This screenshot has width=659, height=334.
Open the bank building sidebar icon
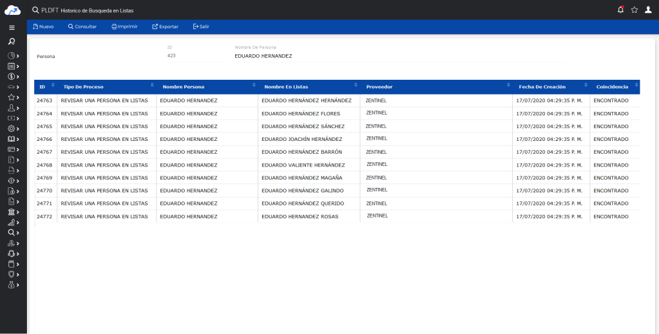12,212
